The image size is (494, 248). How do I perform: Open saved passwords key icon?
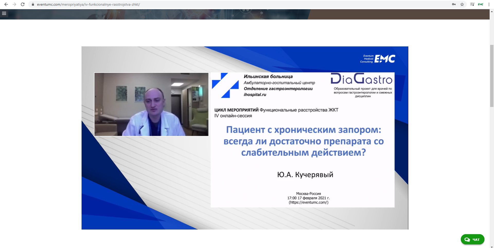click(454, 4)
